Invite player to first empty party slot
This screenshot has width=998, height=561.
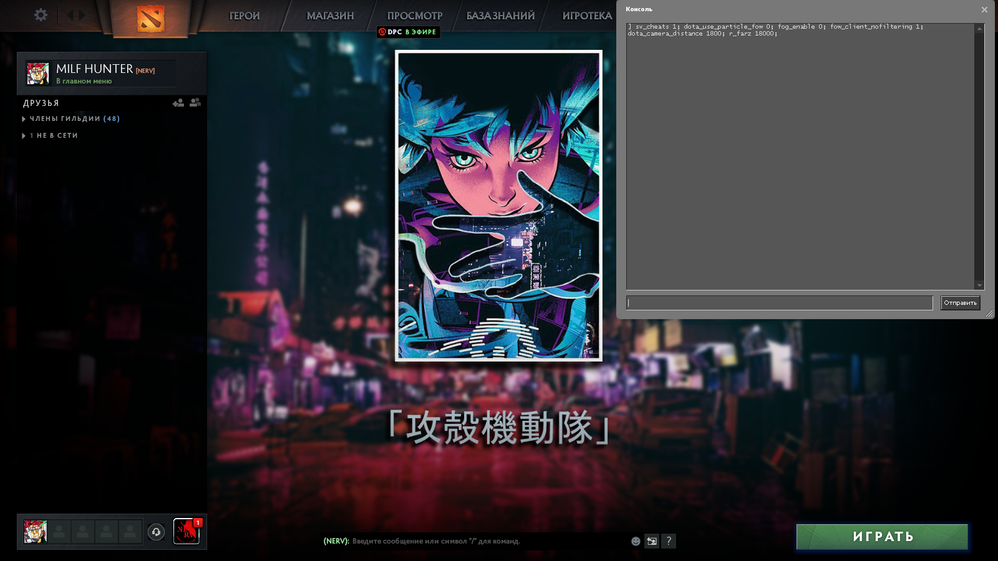tap(59, 532)
